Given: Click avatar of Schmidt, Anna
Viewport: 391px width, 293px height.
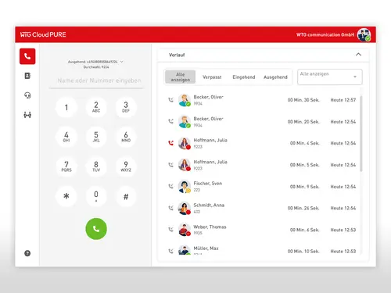Looking at the screenshot, I should coord(185,208).
